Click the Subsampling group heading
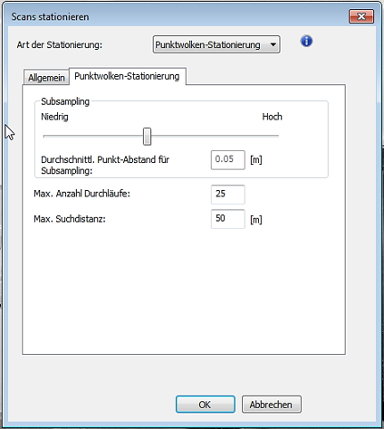384x429 pixels. point(65,101)
